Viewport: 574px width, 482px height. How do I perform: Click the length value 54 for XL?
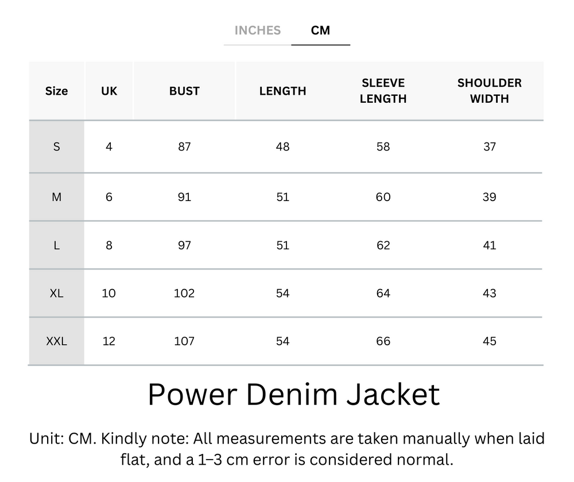coord(282,293)
